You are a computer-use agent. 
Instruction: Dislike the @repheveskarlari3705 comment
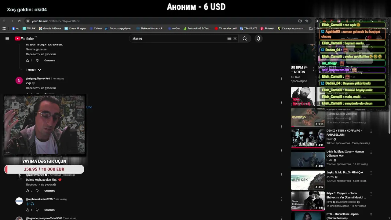(x=37, y=210)
